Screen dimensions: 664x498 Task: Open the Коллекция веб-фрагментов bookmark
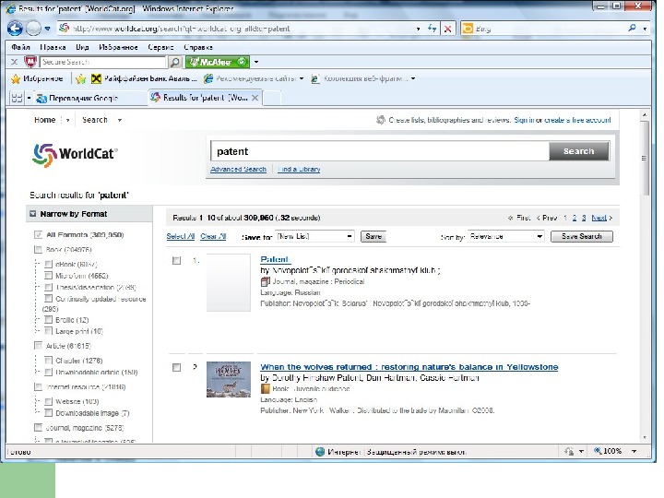coord(363,78)
